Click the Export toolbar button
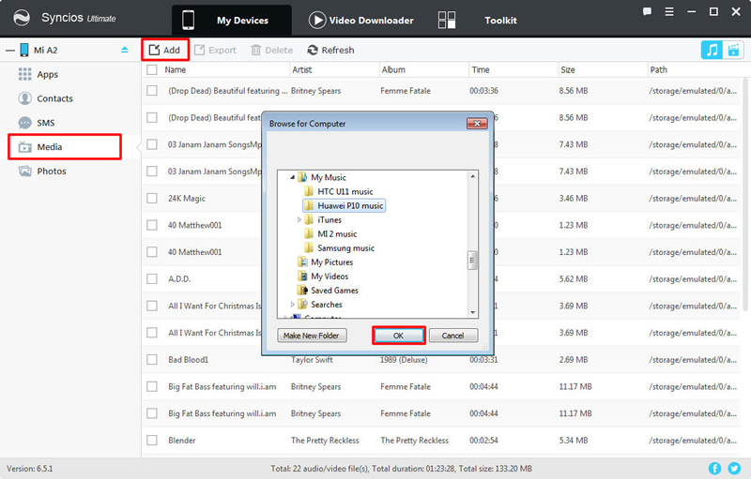The height and width of the screenshot is (479, 751). coord(216,50)
